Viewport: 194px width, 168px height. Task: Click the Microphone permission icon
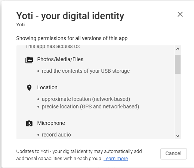[x=29, y=123]
